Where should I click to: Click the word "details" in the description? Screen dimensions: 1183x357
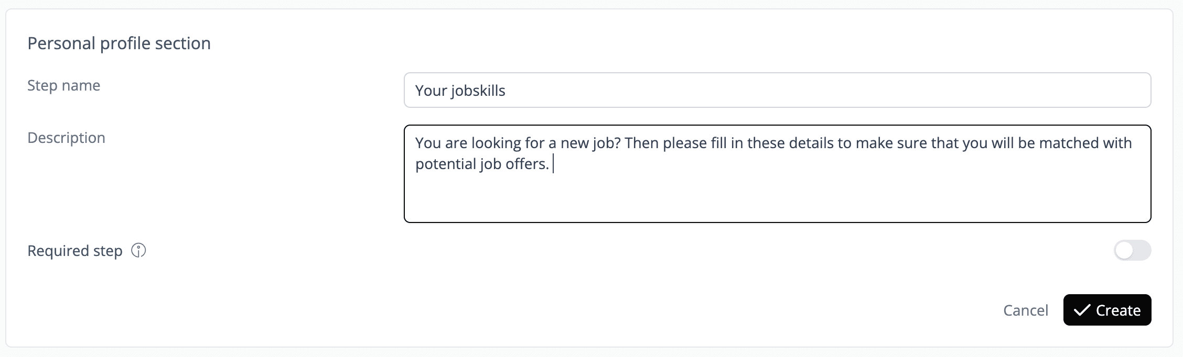811,143
